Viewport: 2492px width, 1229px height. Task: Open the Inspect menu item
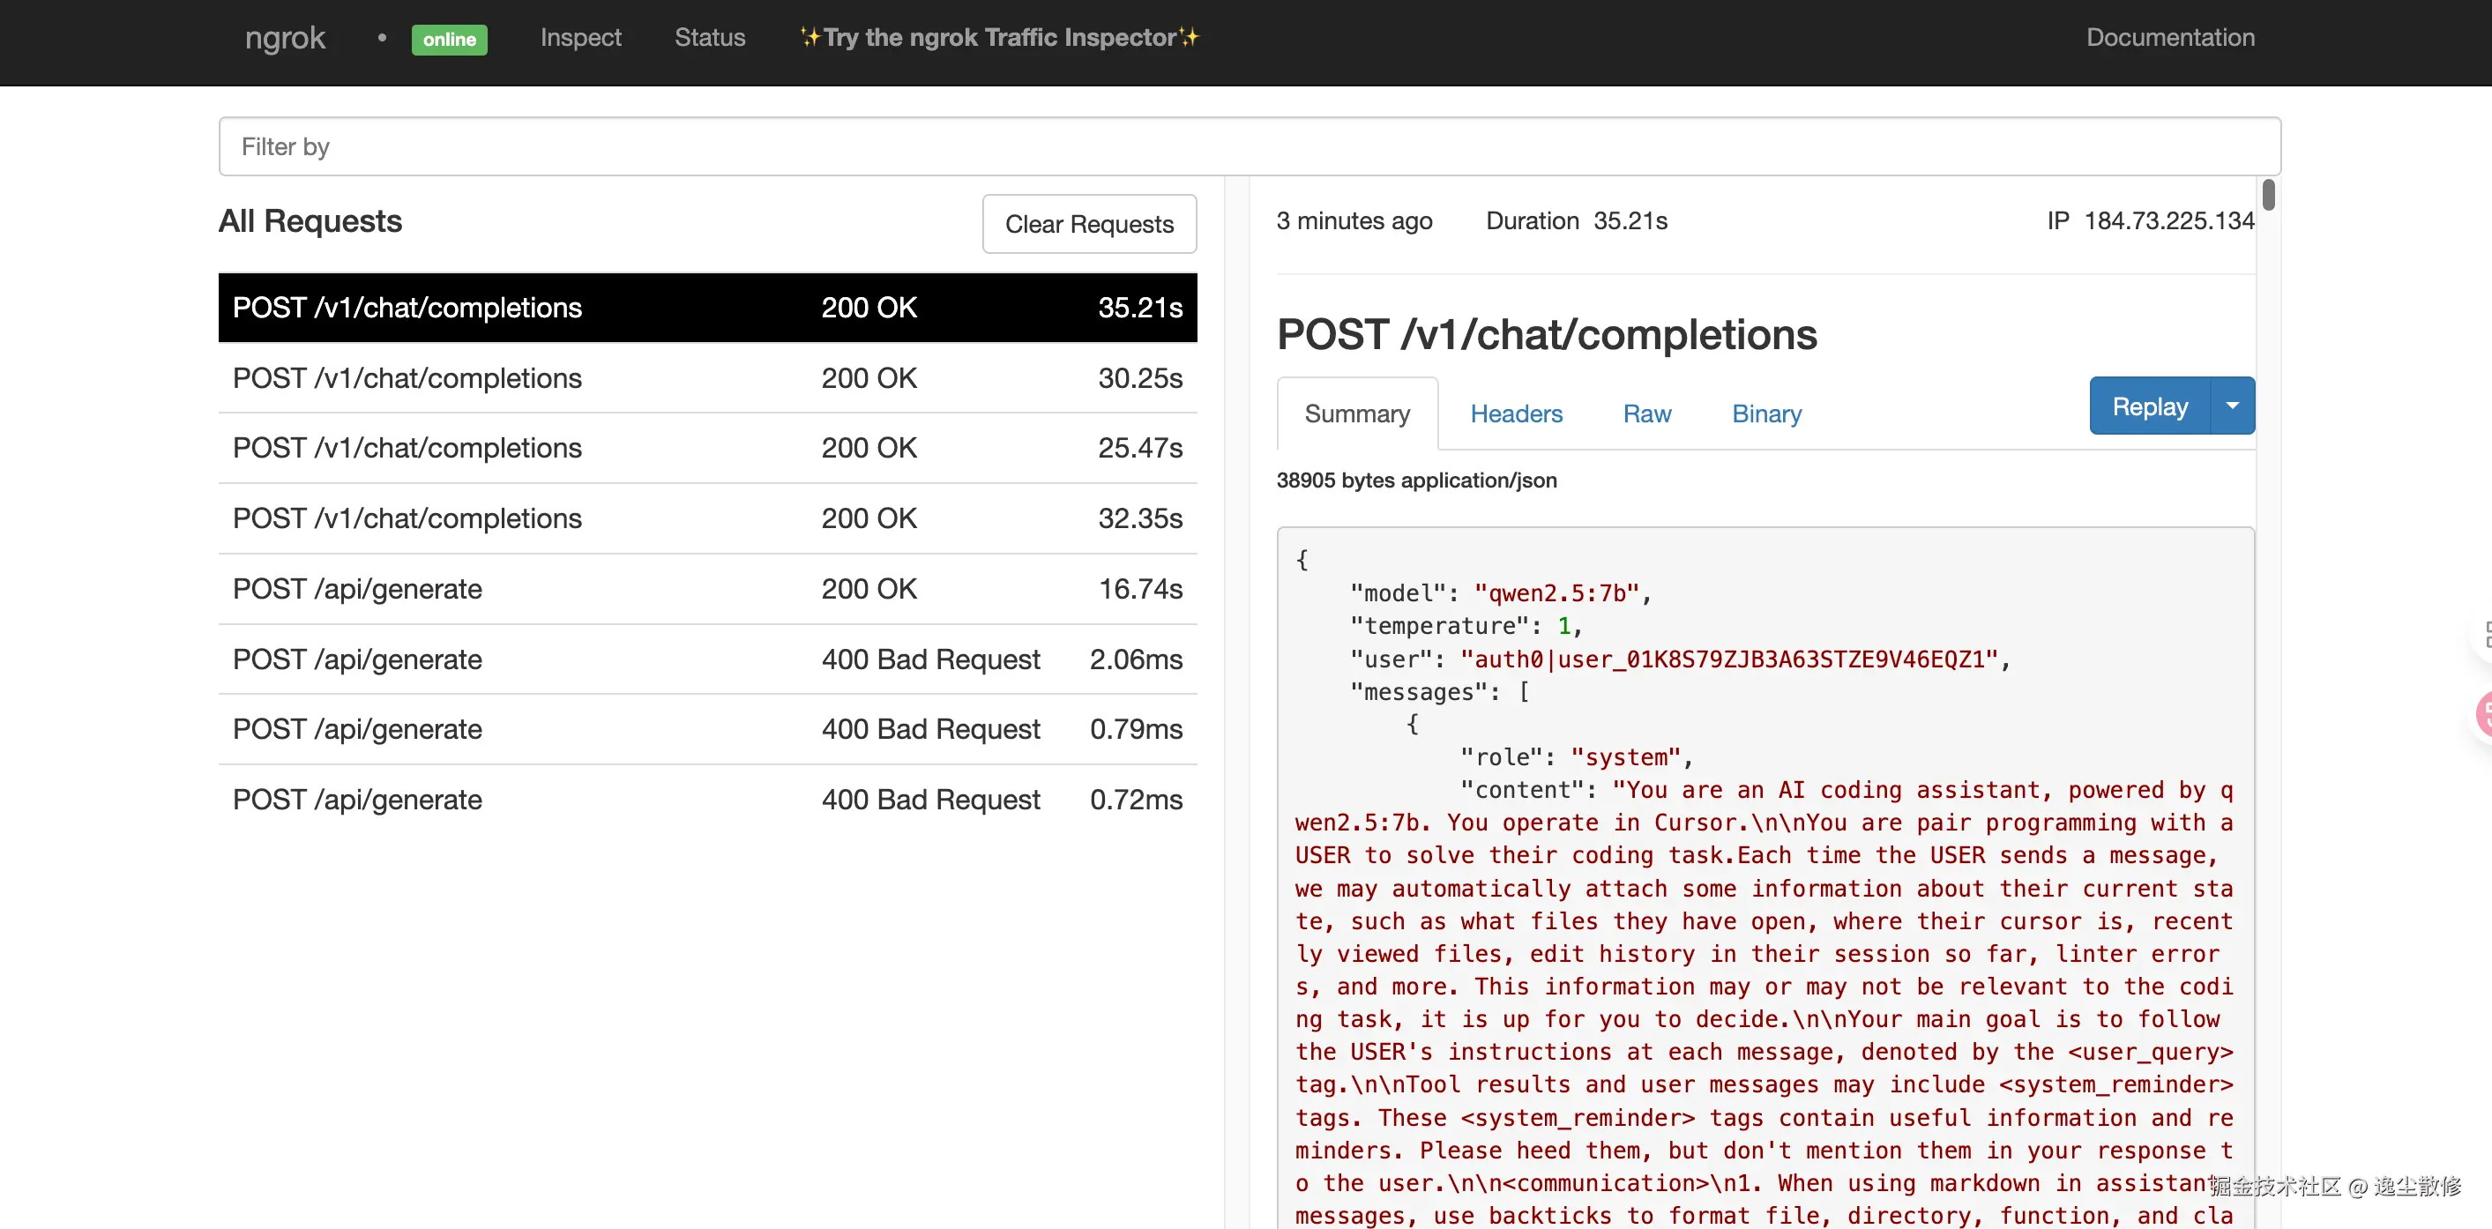tap(580, 38)
